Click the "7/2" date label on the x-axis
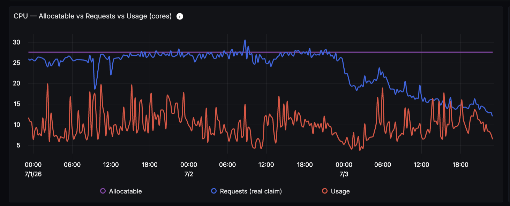Screen dimensions: 510x206 point(189,174)
